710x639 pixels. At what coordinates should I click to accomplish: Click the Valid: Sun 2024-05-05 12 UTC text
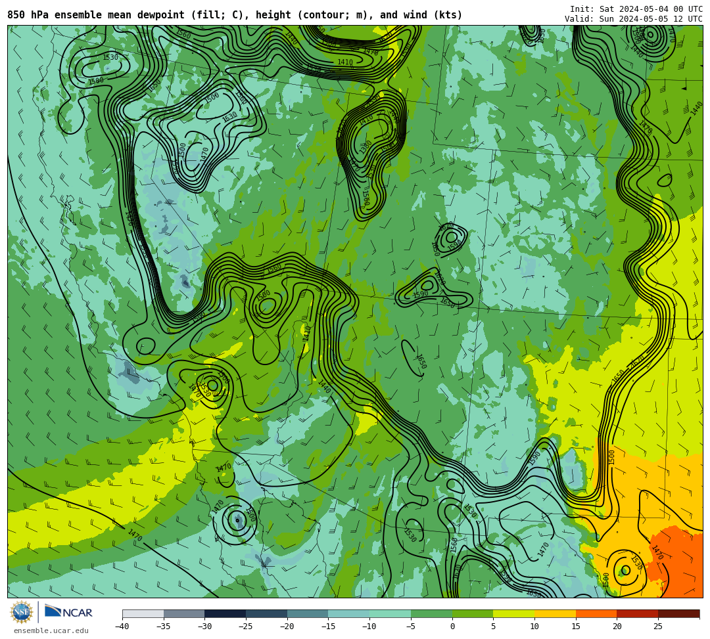[634, 19]
